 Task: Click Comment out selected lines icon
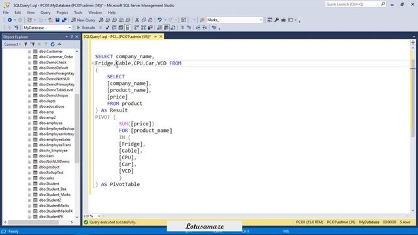point(182,27)
